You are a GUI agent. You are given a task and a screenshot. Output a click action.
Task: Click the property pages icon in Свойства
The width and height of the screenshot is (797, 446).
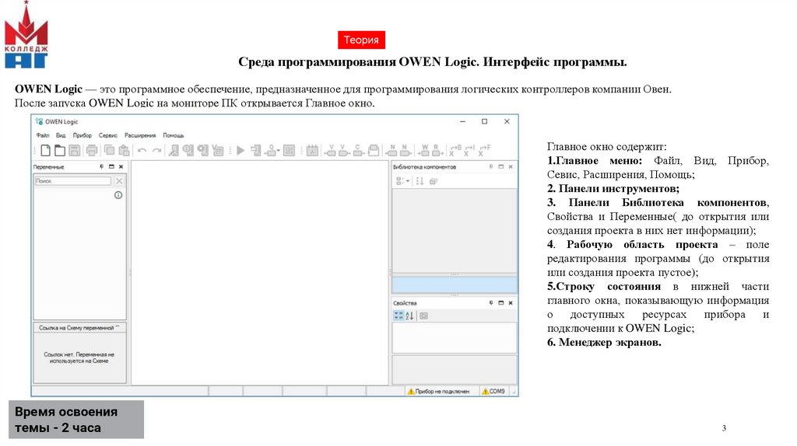pos(424,316)
